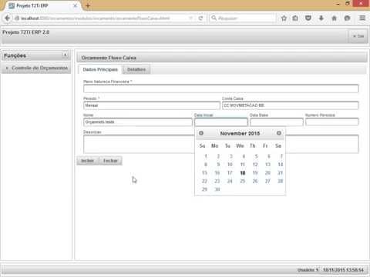Switch to the Detalhes tab
370x277 pixels.
[136, 69]
